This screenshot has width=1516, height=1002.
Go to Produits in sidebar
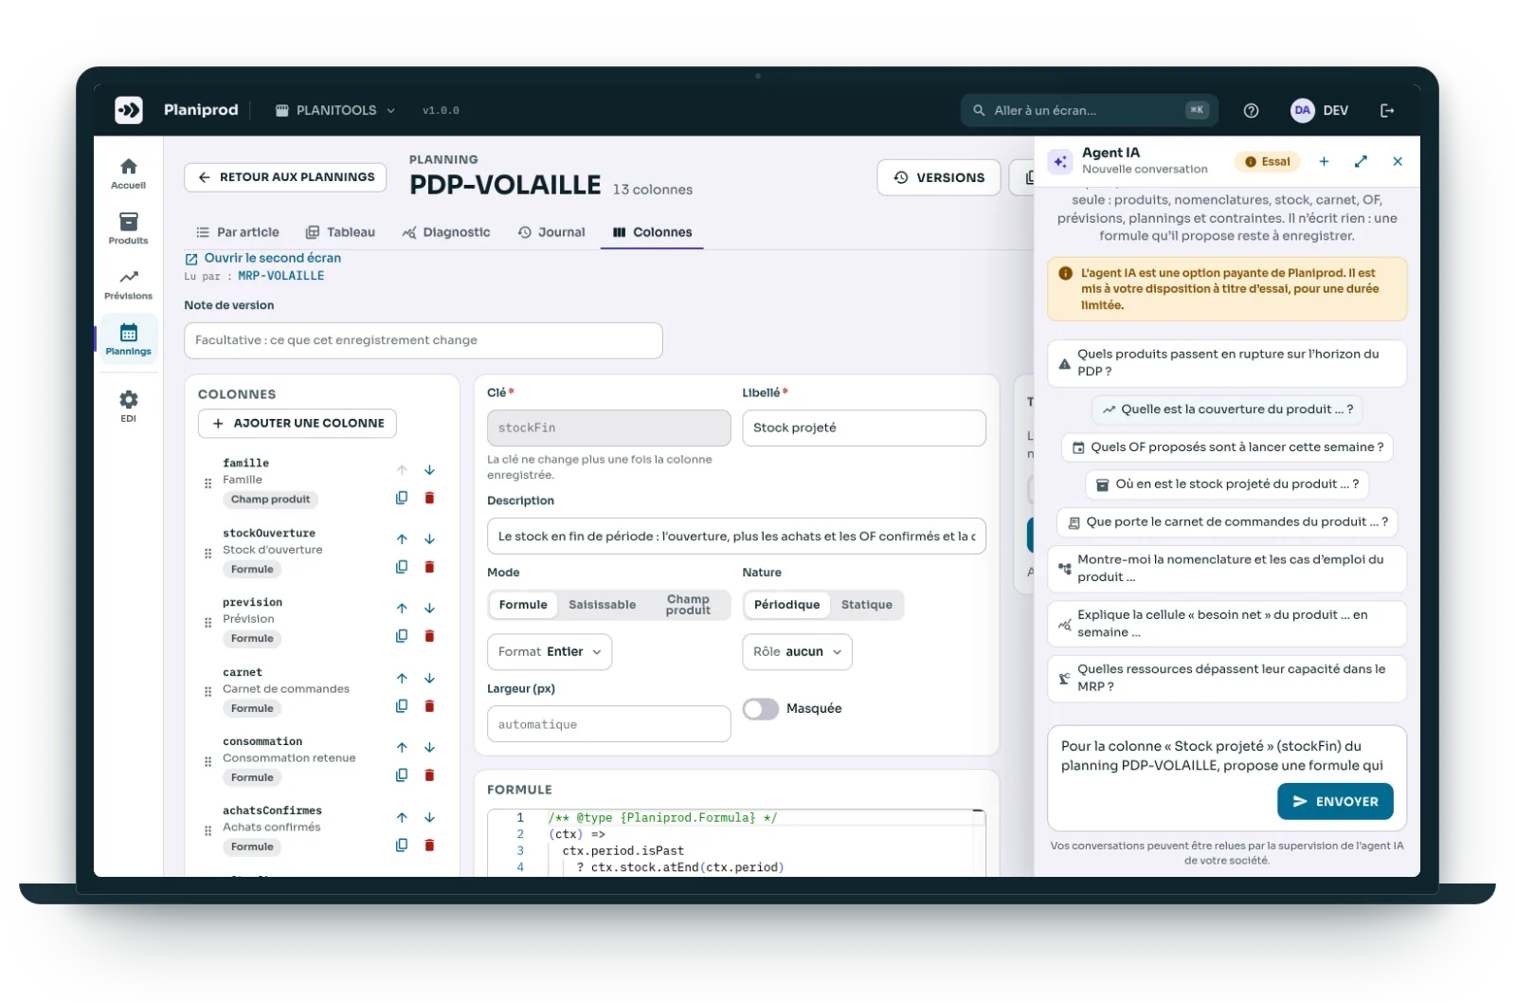pos(128,228)
